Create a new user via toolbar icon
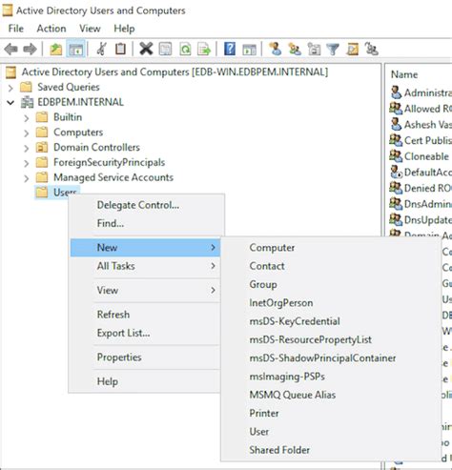Viewport: 452px width, 470px height. point(276,49)
